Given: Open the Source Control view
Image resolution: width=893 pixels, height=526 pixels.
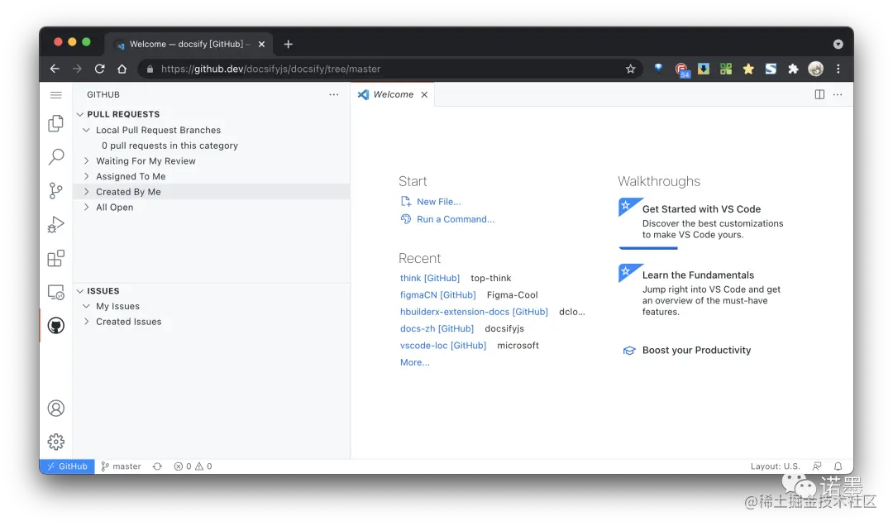Looking at the screenshot, I should pos(56,190).
